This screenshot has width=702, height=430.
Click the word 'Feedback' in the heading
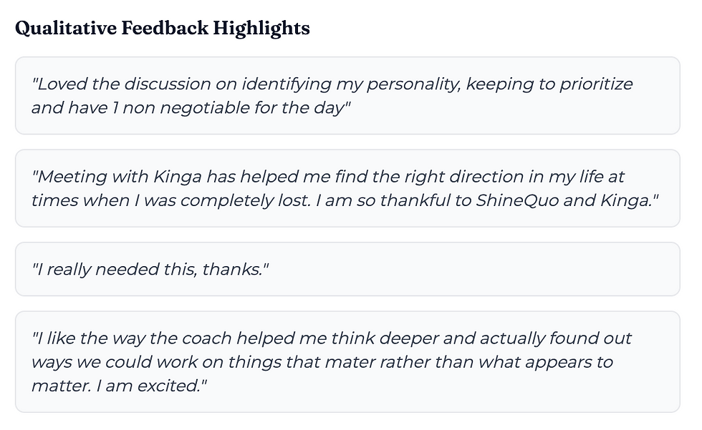point(163,29)
